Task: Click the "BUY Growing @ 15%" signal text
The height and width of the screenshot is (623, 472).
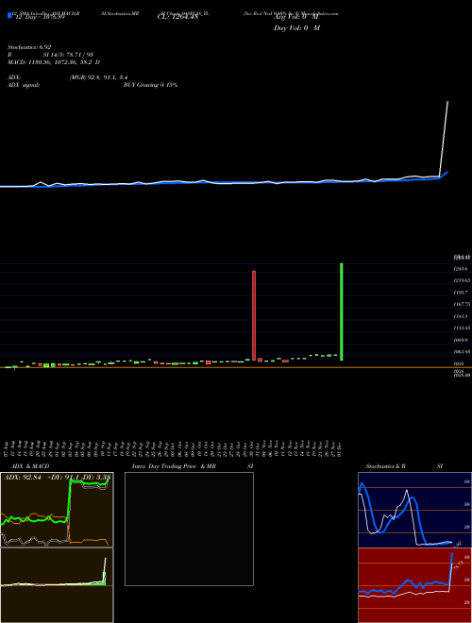Action: click(150, 85)
